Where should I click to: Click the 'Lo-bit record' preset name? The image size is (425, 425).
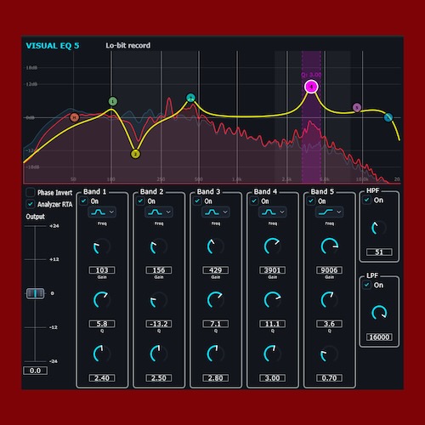pos(128,45)
